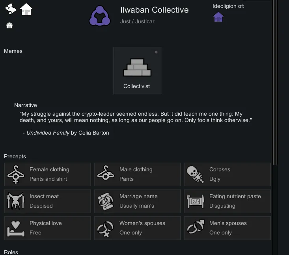Click the purple house under Ideoligion of
Screen dimensions: 289x255
click(x=218, y=17)
